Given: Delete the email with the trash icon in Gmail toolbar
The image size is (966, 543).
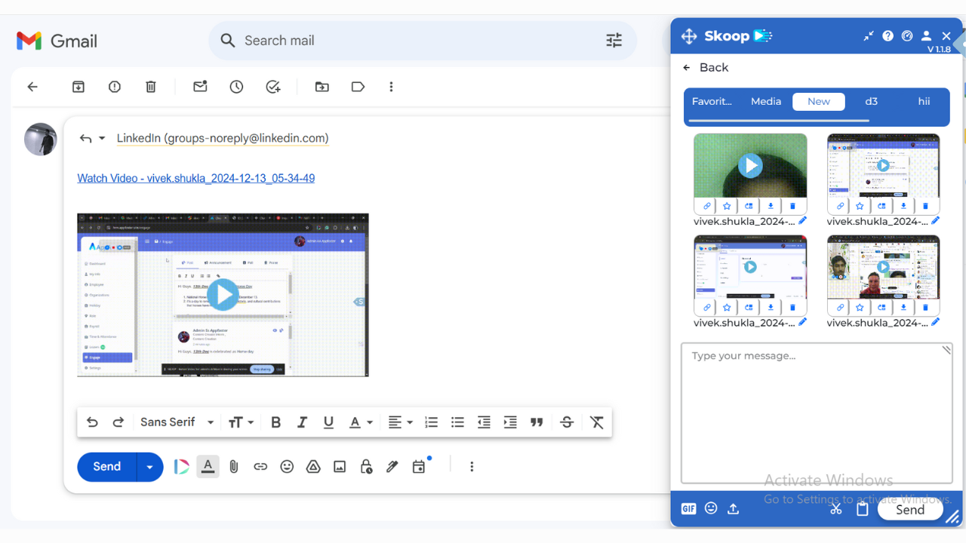Looking at the screenshot, I should coord(151,87).
